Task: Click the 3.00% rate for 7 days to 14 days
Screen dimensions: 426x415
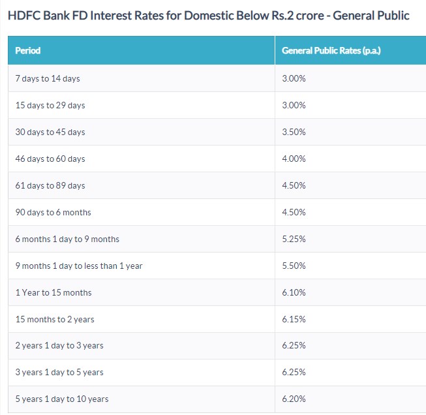Action: [x=294, y=78]
